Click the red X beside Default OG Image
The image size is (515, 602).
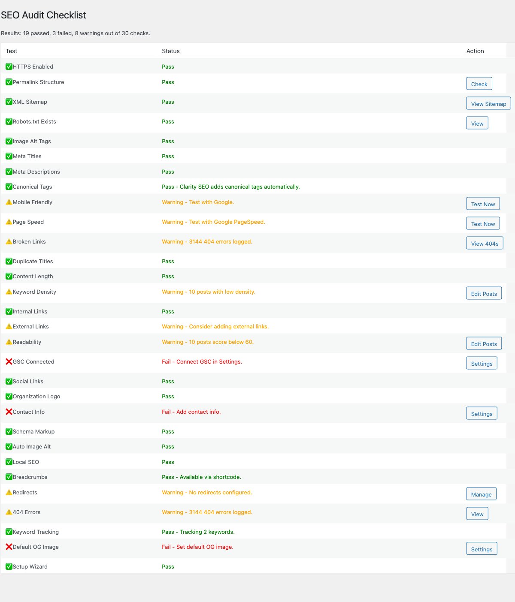[x=9, y=547]
